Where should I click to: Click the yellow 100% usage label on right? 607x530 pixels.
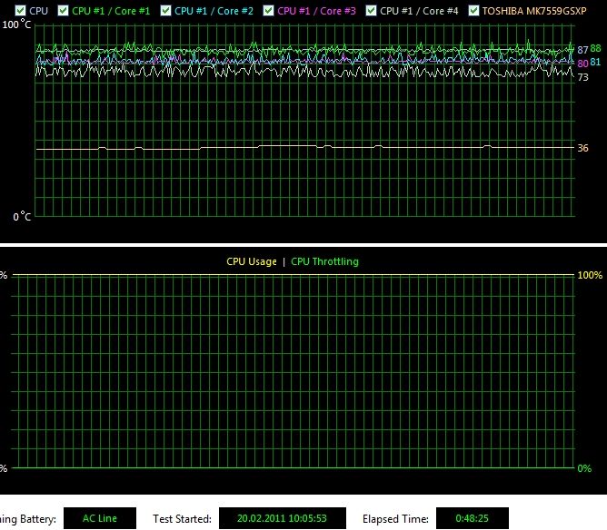[x=591, y=274]
